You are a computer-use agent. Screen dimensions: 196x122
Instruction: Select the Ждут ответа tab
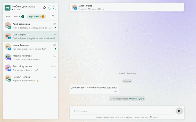36,16
